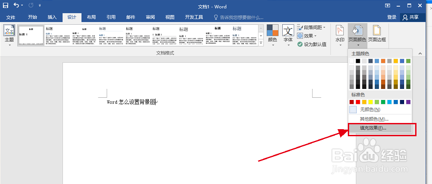Select 无颜色 no color option
Image resolution: width=432 pixels, height=184 pixels.
pyautogui.click(x=380, y=109)
